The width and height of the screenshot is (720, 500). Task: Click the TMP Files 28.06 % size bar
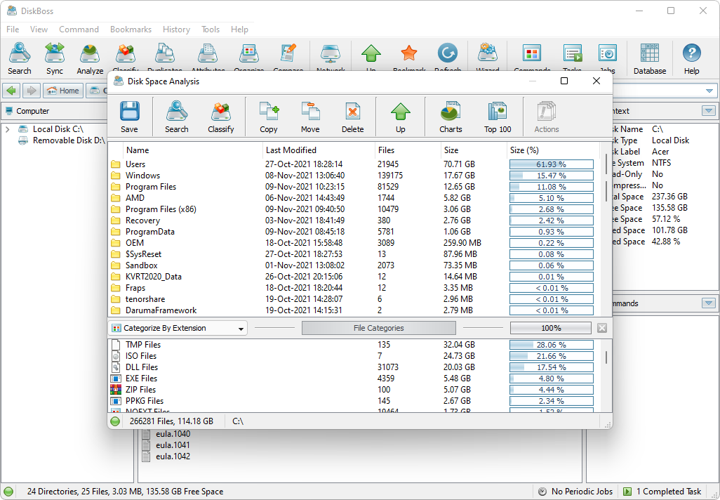coord(551,345)
